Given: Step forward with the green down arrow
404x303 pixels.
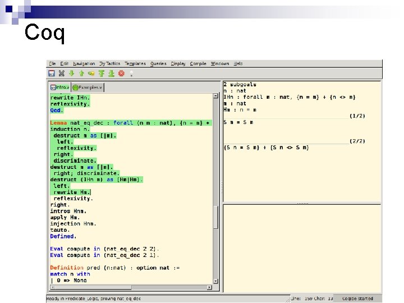Looking at the screenshot, I should point(72,74).
